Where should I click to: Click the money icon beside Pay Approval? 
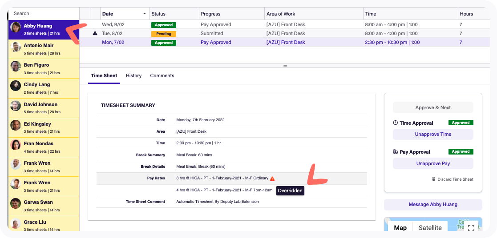[395, 151]
